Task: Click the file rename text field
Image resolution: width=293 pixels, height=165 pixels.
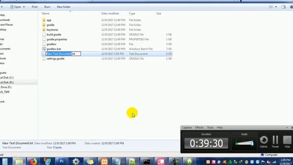Action: pos(63,54)
